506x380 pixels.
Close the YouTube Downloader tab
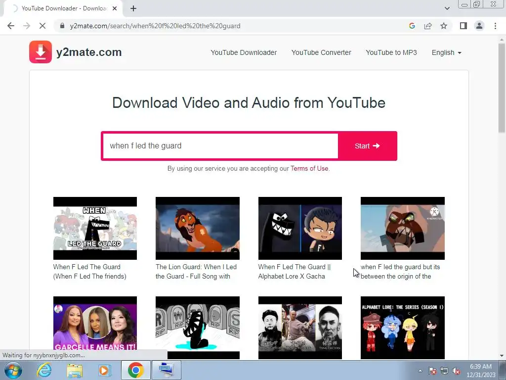pos(115,9)
